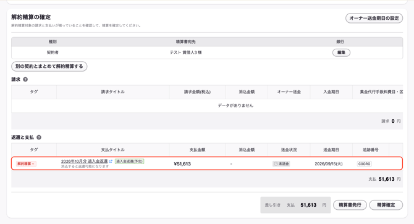This screenshot has width=414, height=224.
Task: Click the 過入金返還(予定) green badge
Action: [x=129, y=161]
